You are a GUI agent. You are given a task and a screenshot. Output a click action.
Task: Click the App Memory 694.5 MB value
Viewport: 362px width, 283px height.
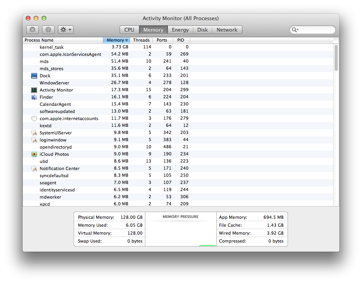[273, 217]
